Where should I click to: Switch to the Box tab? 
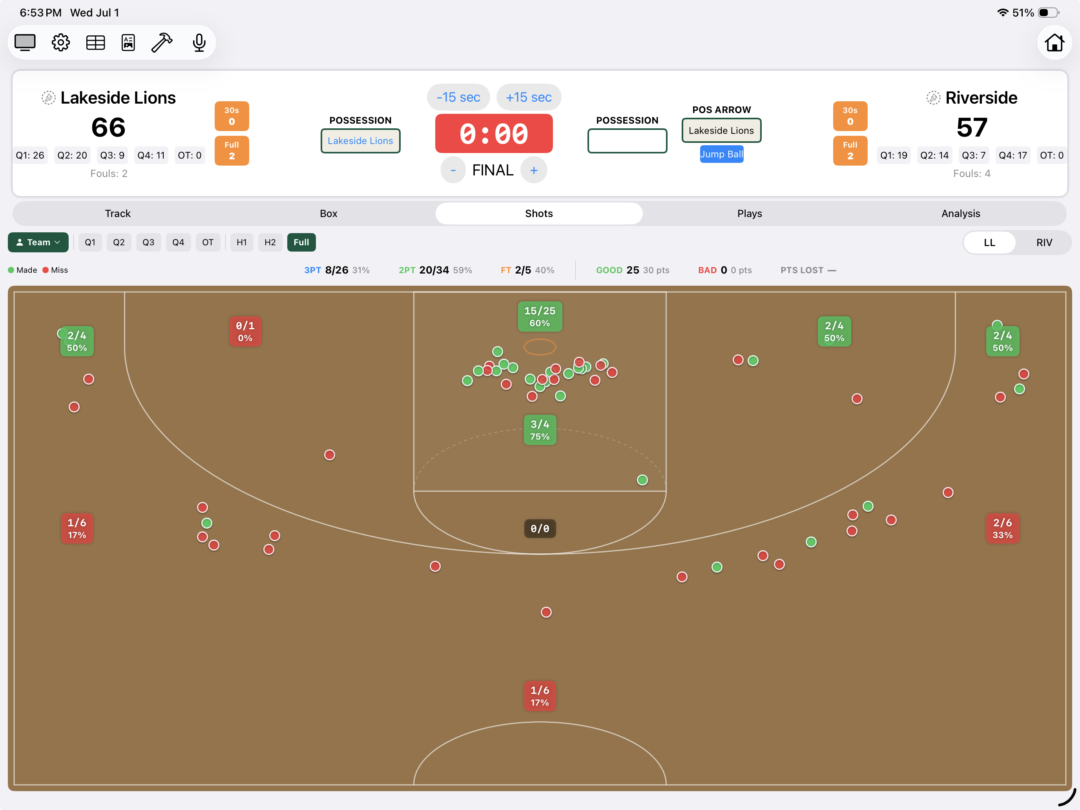328,213
